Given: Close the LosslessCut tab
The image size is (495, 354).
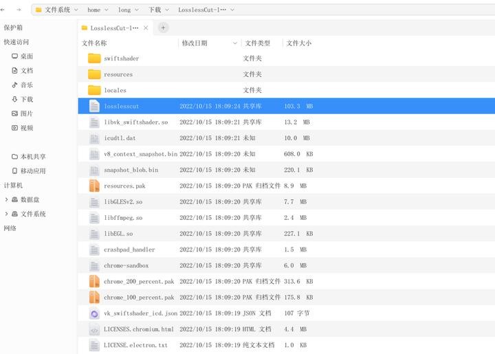Looking at the screenshot, I should [x=145, y=28].
